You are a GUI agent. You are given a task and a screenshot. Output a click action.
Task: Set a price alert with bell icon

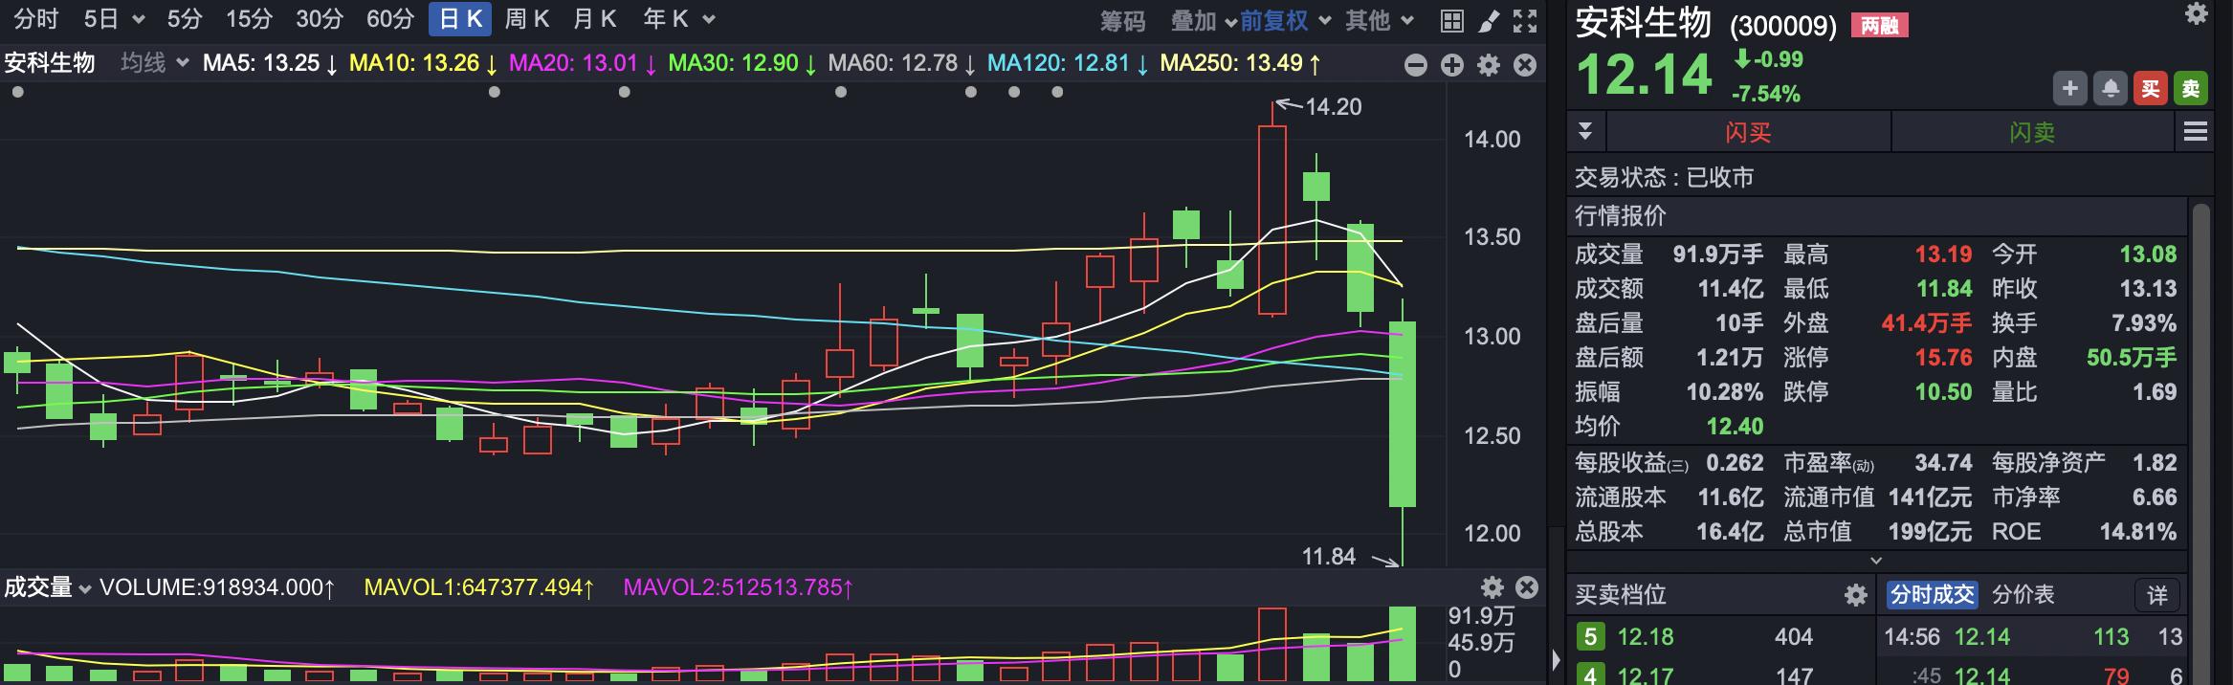pos(2110,89)
